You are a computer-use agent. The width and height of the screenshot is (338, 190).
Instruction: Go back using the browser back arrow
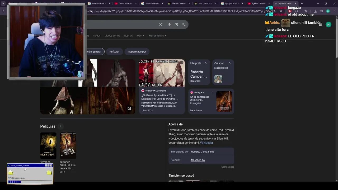3,11
